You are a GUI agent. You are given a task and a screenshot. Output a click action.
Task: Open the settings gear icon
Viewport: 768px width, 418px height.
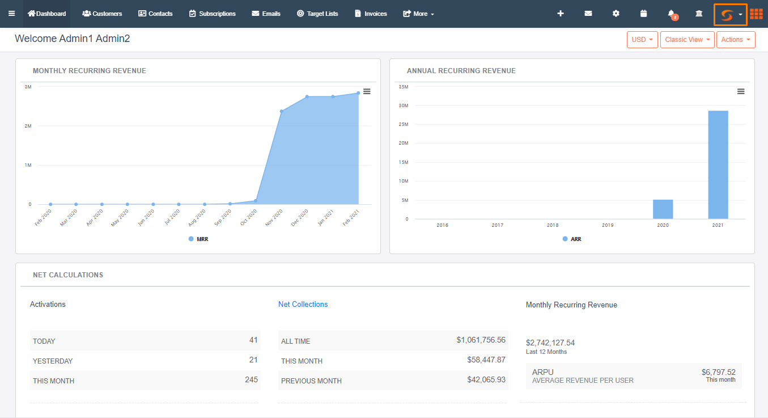pos(616,14)
